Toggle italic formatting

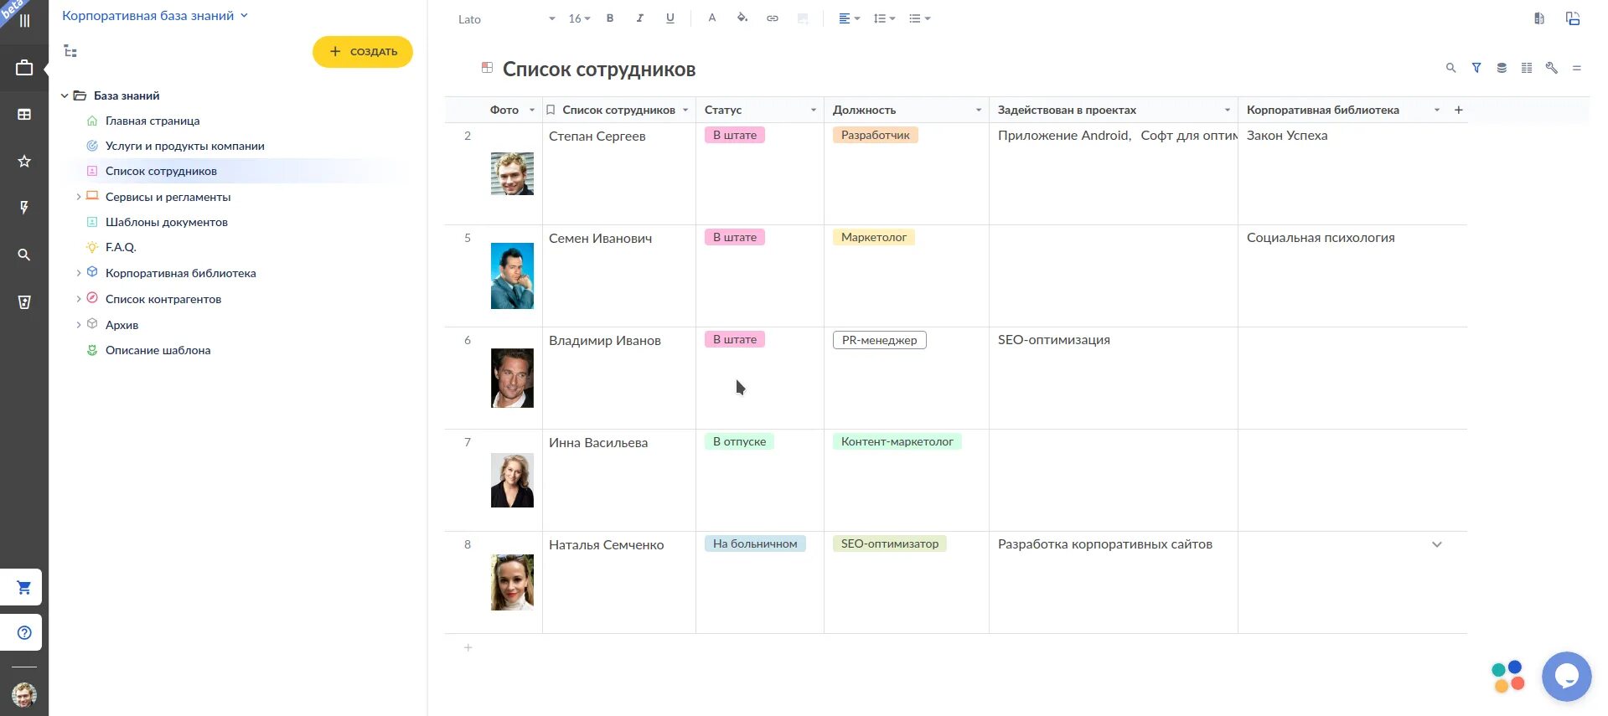pos(640,18)
